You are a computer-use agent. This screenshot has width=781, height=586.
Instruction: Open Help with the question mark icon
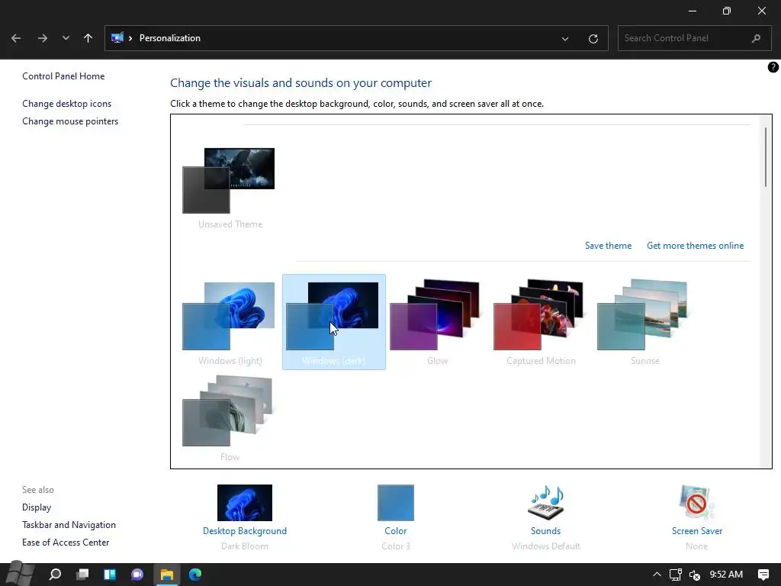point(773,67)
